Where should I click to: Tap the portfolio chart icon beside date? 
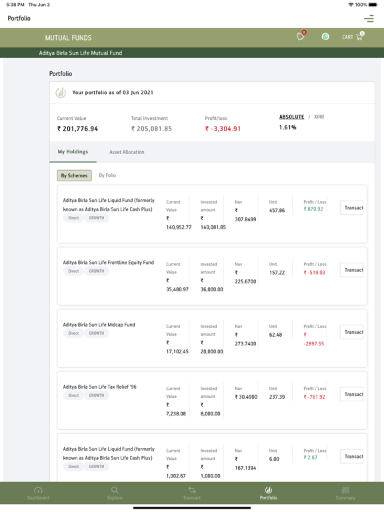point(61,93)
